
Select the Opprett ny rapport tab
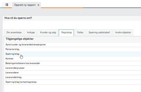tap(25, 5)
